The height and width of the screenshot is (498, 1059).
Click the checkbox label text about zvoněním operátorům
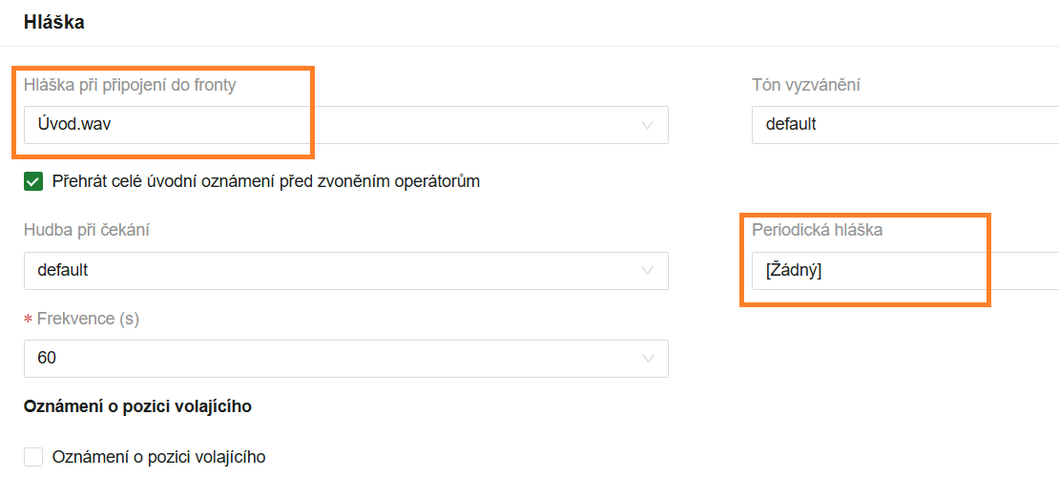[266, 181]
